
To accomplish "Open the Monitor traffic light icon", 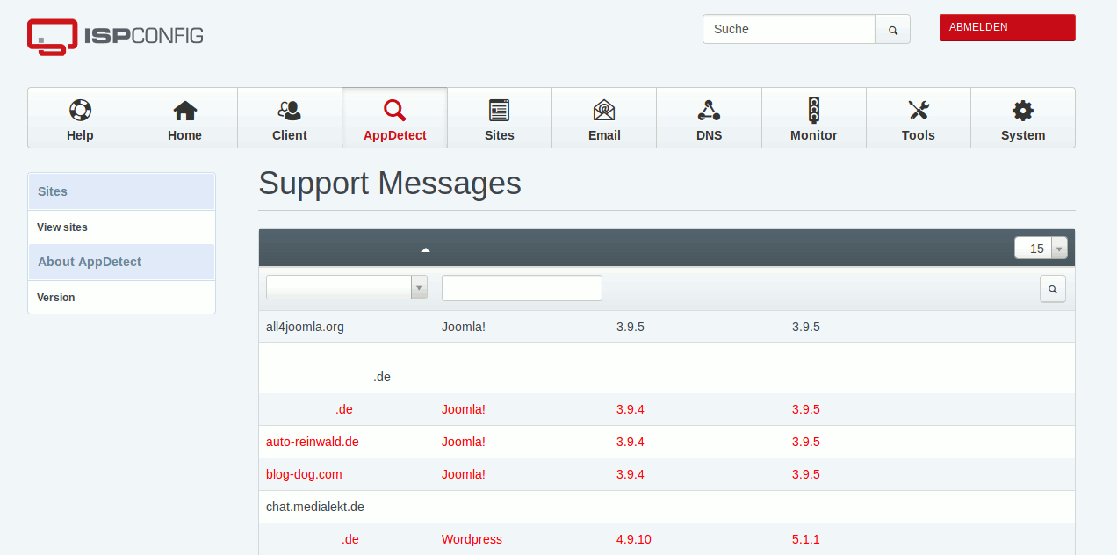I will 814,110.
